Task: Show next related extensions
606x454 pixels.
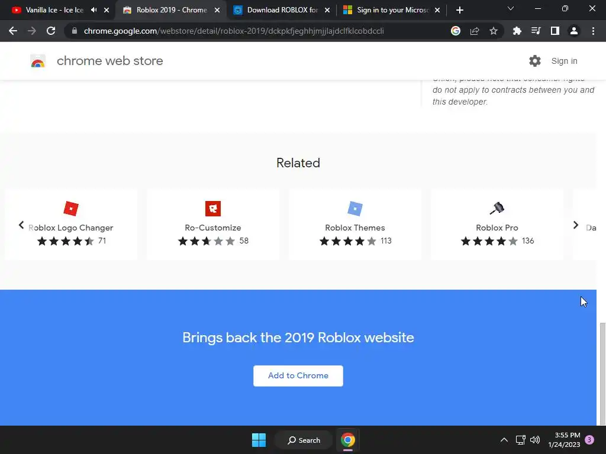Action: click(x=575, y=225)
